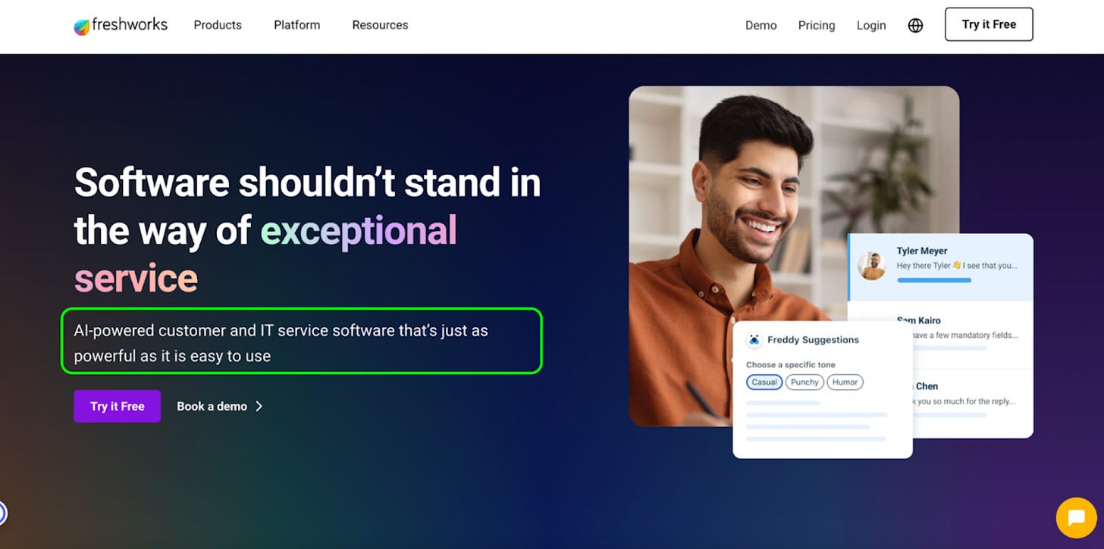Click the Freshworks logo
This screenshot has height=549, width=1104.
tap(121, 26)
